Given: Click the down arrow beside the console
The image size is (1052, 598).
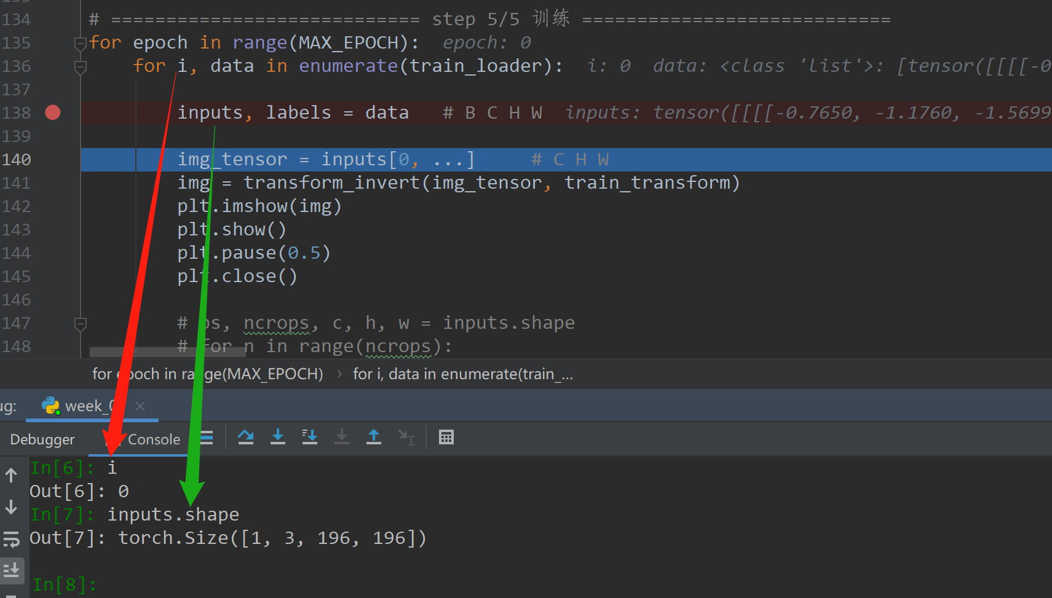Looking at the screenshot, I should coord(11,507).
